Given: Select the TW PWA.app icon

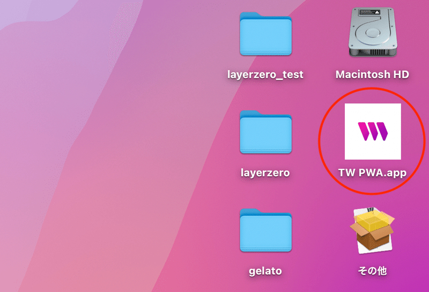Looking at the screenshot, I should [x=373, y=131].
